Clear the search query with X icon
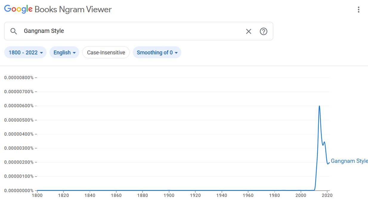The height and width of the screenshot is (199, 368). 248,31
